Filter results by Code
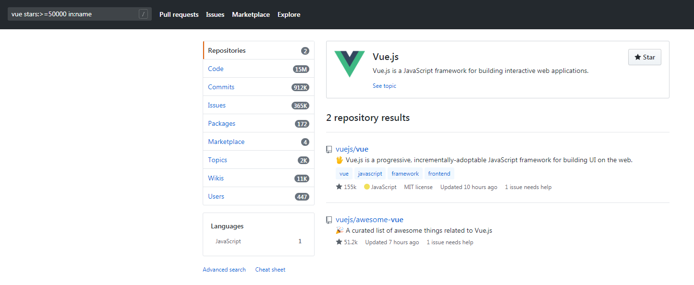 click(x=216, y=69)
